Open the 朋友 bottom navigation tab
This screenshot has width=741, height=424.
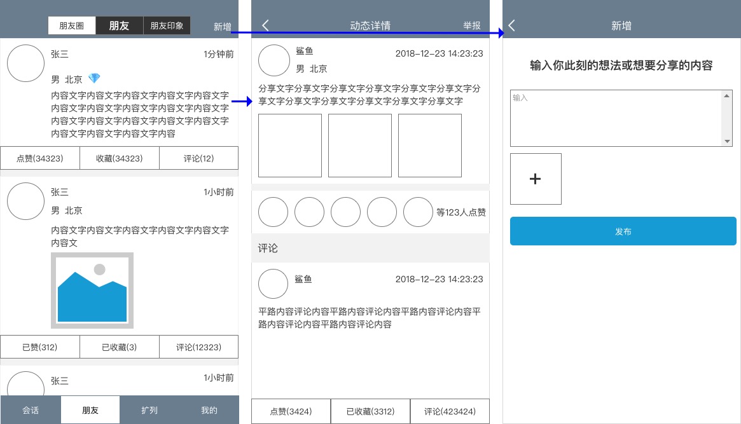click(x=90, y=410)
